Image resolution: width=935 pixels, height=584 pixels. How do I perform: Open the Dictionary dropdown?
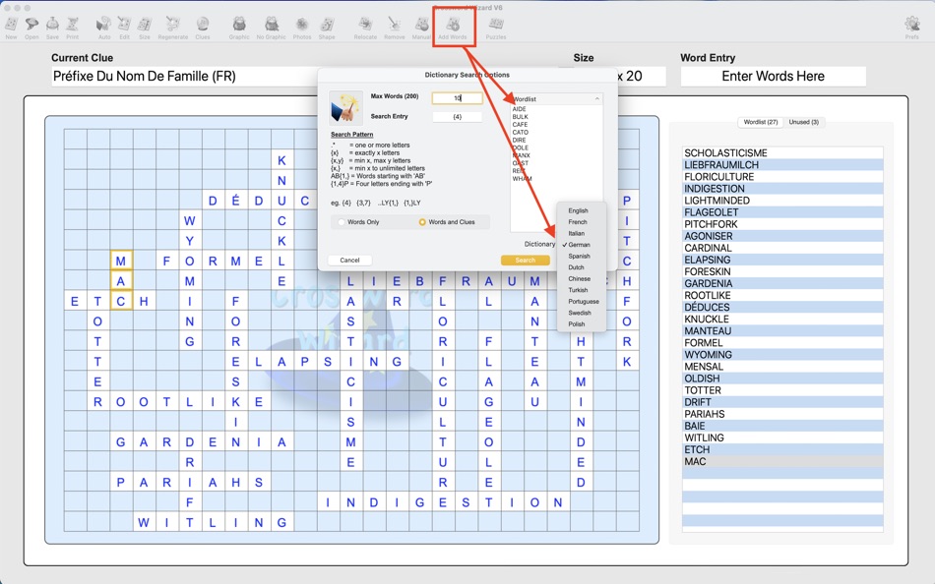[581, 244]
